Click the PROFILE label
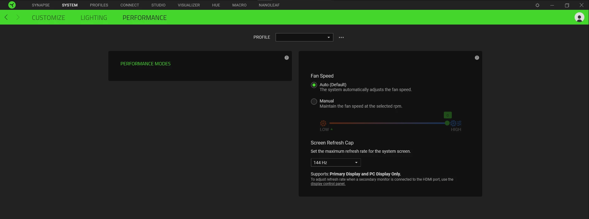This screenshot has height=219, width=589. pos(262,37)
